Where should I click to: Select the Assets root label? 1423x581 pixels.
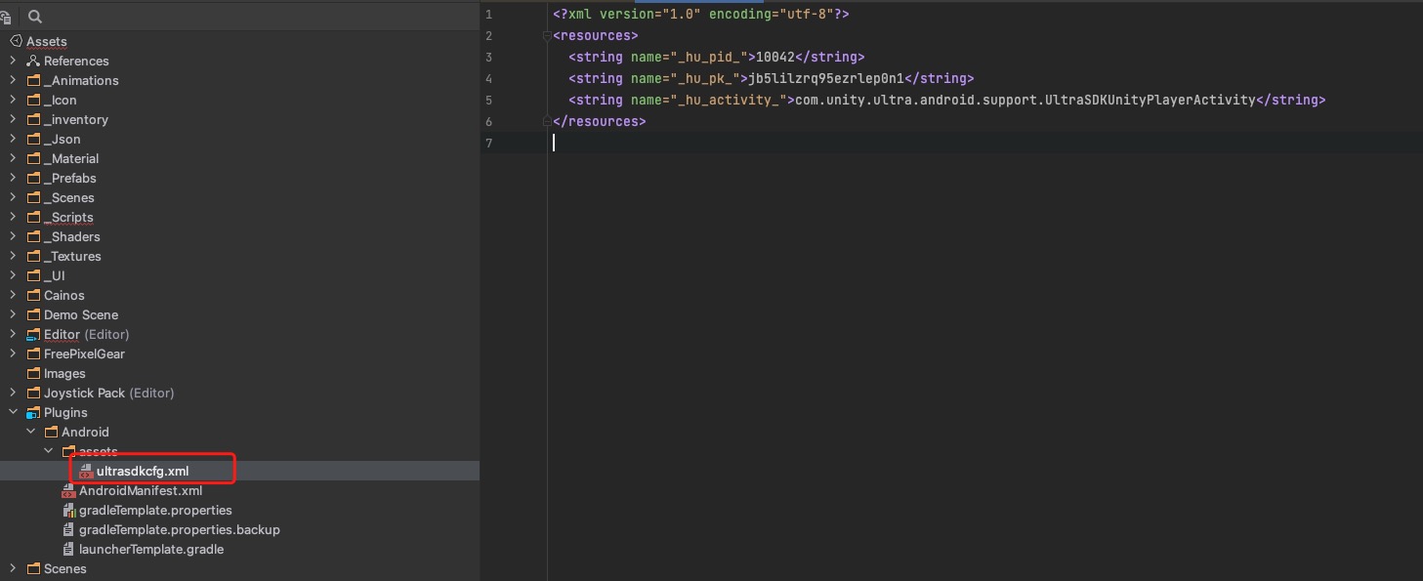coord(47,41)
